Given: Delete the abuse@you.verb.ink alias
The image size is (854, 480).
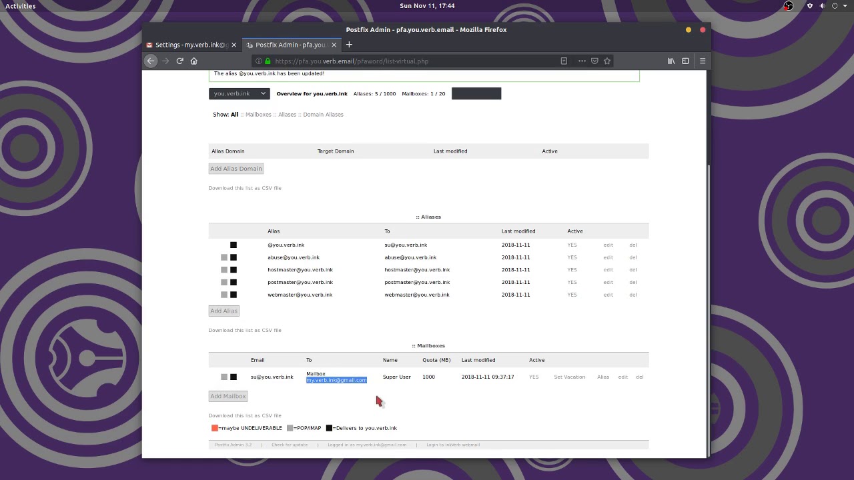Looking at the screenshot, I should (633, 257).
